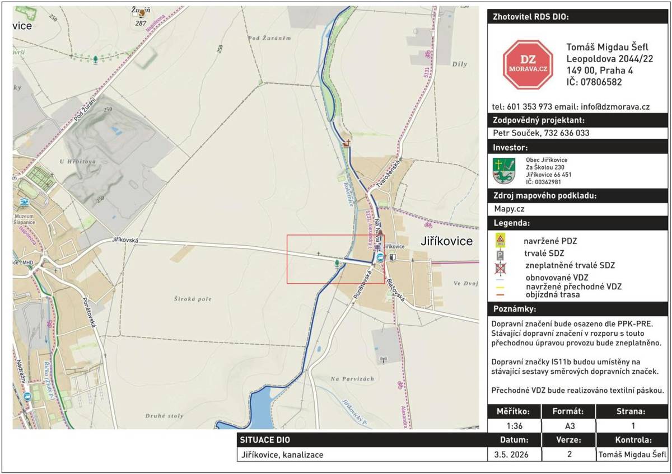Click the info@dzmorava.cz email address
This screenshot has height=474, width=672.
[615, 106]
